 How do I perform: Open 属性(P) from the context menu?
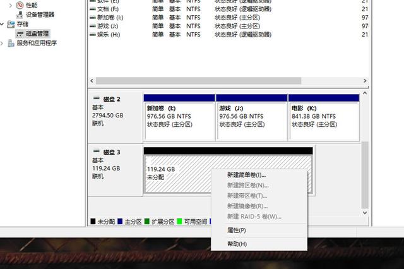237,230
